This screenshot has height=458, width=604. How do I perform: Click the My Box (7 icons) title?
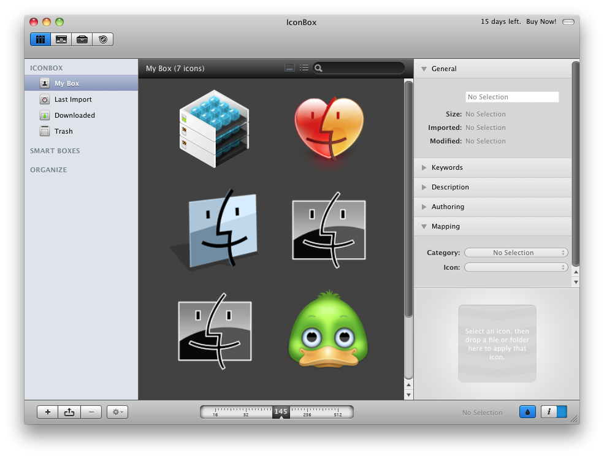[175, 69]
